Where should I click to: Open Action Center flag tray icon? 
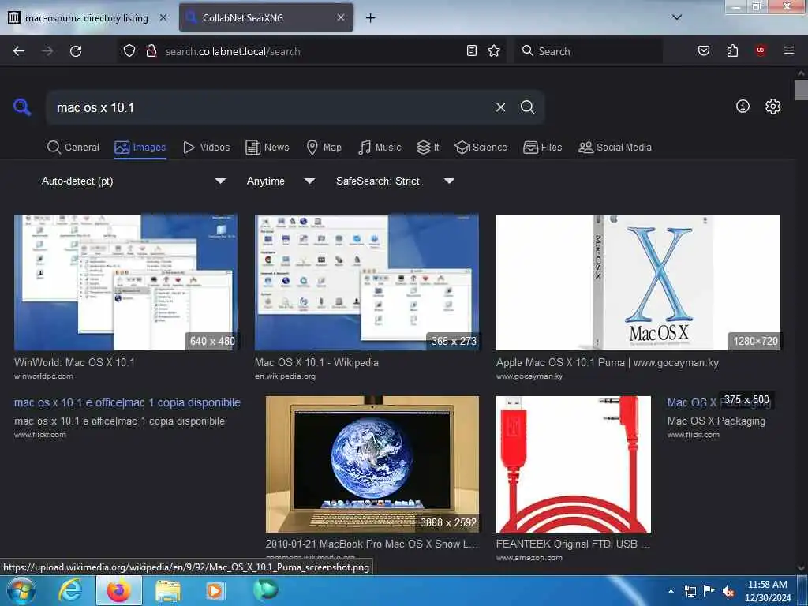pyautogui.click(x=709, y=591)
